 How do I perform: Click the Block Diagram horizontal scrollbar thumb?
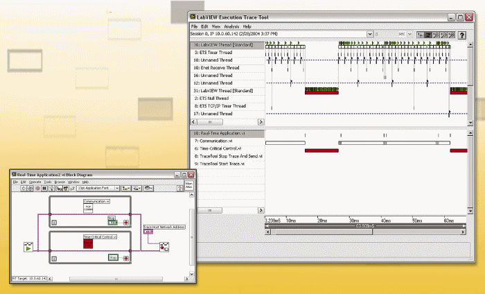pos(116,279)
